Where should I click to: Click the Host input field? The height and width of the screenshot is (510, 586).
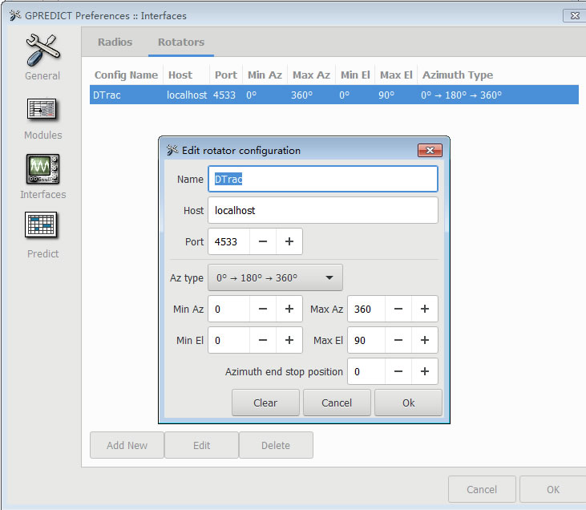click(322, 210)
